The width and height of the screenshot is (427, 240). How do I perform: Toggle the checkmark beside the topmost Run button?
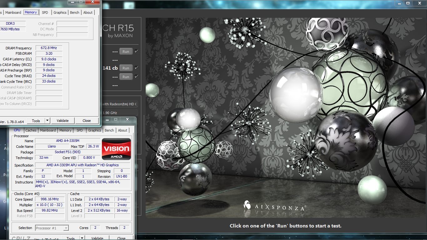(x=136, y=51)
